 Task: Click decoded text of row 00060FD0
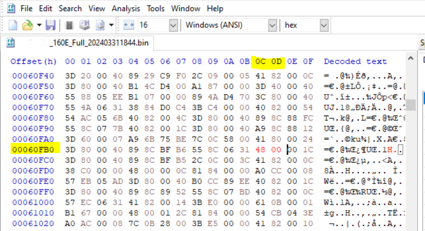363,171
